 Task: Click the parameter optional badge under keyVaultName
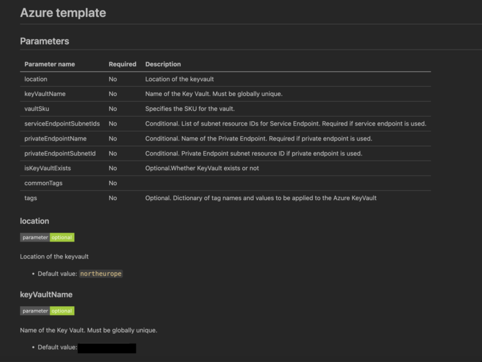click(x=47, y=311)
